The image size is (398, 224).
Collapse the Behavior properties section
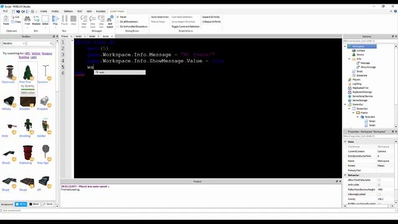(x=345, y=175)
